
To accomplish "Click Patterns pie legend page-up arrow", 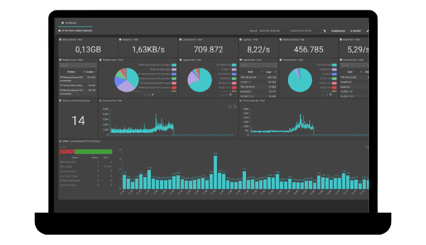I will tap(144, 95).
